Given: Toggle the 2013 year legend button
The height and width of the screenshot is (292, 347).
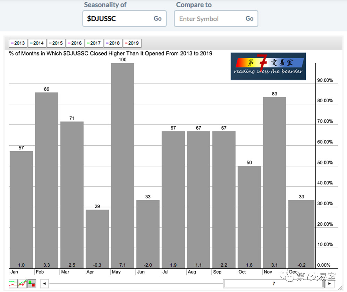Looking at the screenshot, I should pos(18,43).
